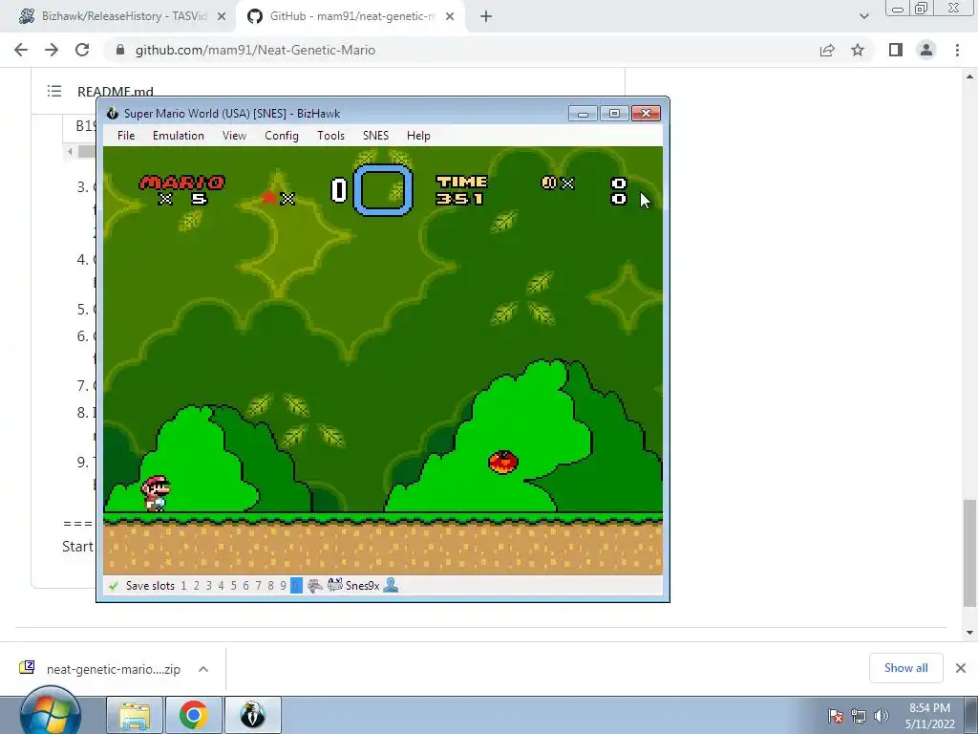Close the downloads bar
Image resolution: width=978 pixels, height=734 pixels.
click(961, 668)
